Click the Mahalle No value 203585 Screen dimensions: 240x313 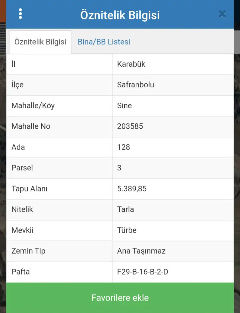(x=130, y=126)
